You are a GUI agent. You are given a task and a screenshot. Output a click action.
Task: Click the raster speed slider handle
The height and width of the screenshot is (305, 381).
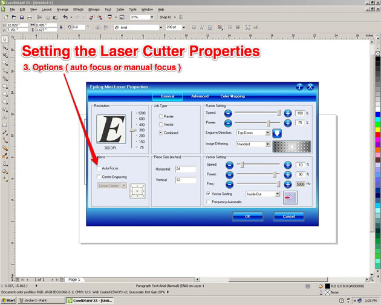(279, 113)
